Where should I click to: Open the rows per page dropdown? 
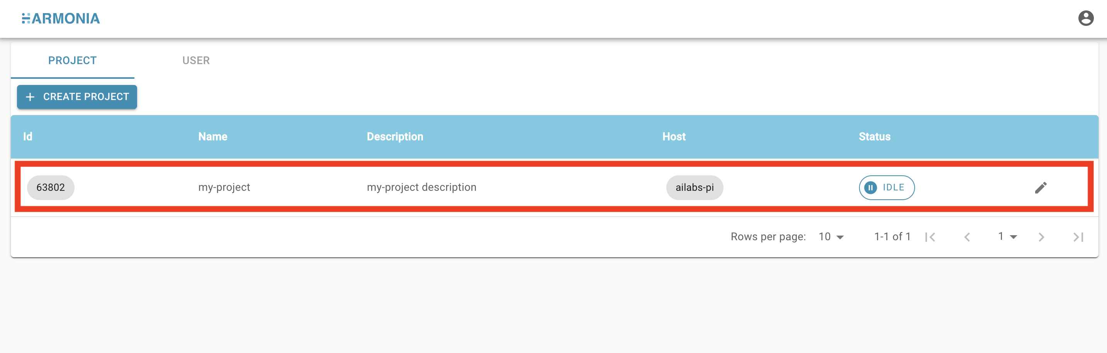coord(831,237)
